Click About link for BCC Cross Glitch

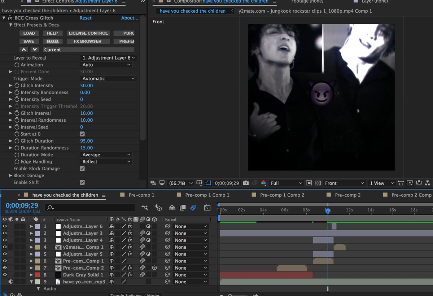[130, 18]
